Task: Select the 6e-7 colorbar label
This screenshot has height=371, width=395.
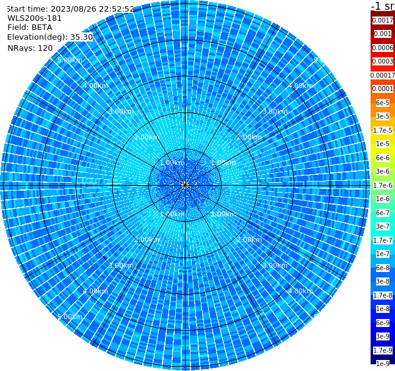Action: tap(383, 213)
